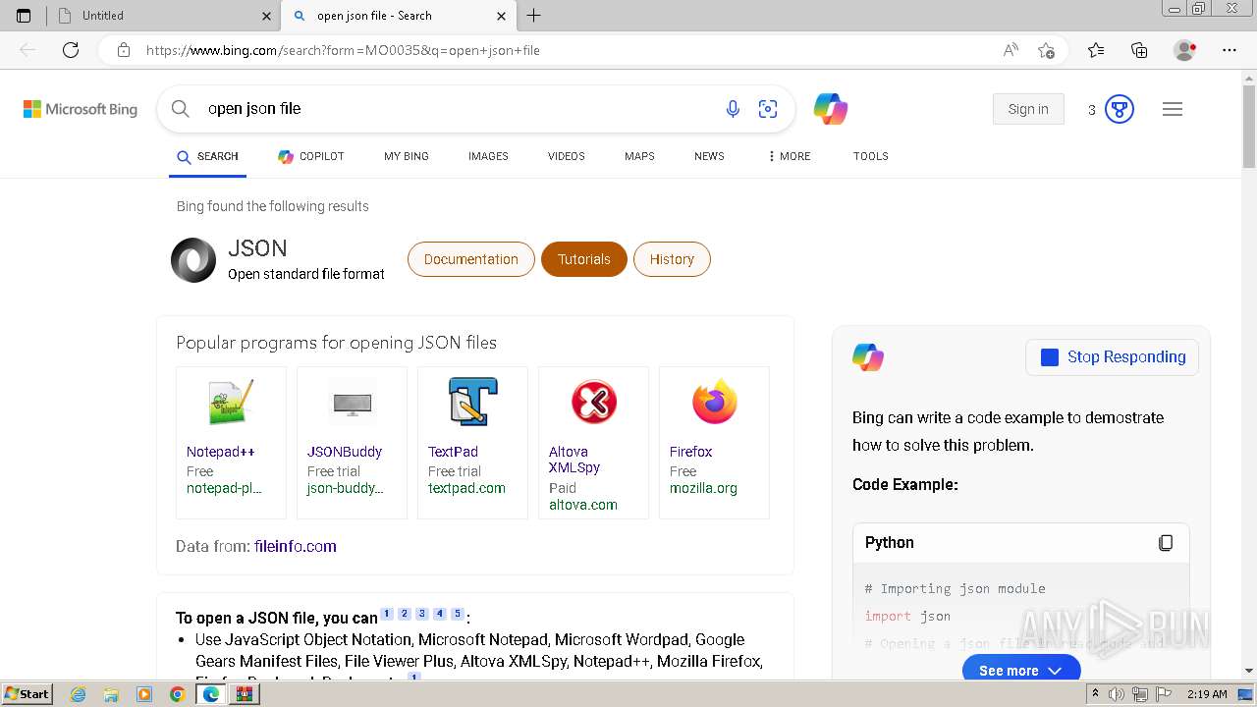This screenshot has width=1257, height=707.
Task: Open the Firefox program icon
Action: 714,402
